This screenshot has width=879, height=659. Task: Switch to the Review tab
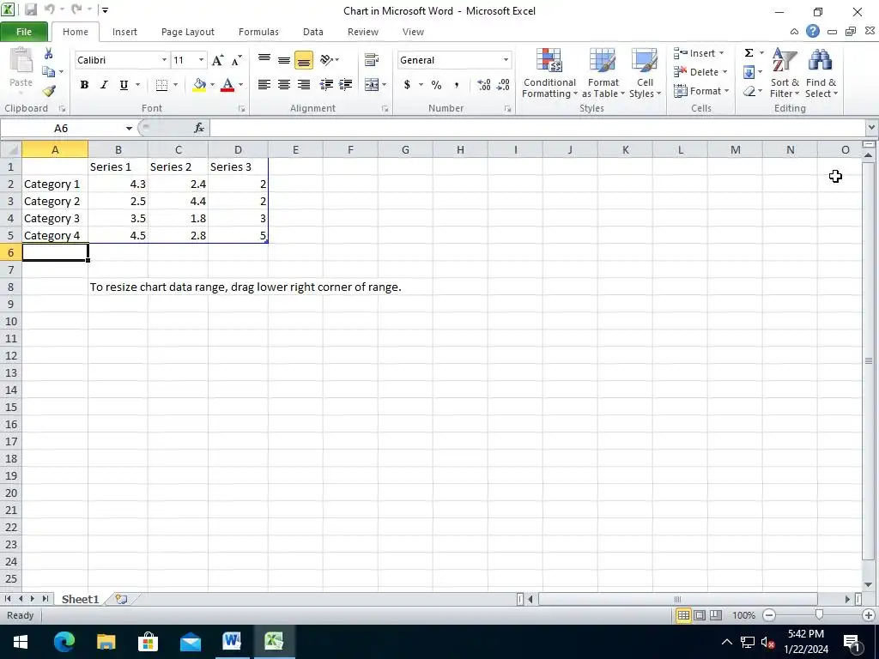pos(363,32)
